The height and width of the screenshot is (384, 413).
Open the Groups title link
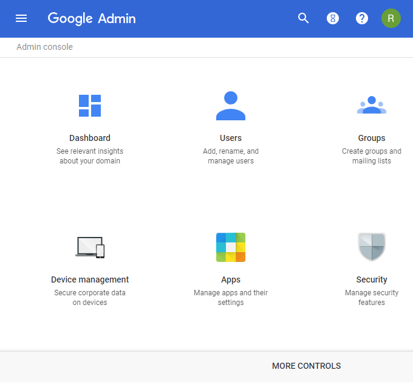(x=371, y=138)
